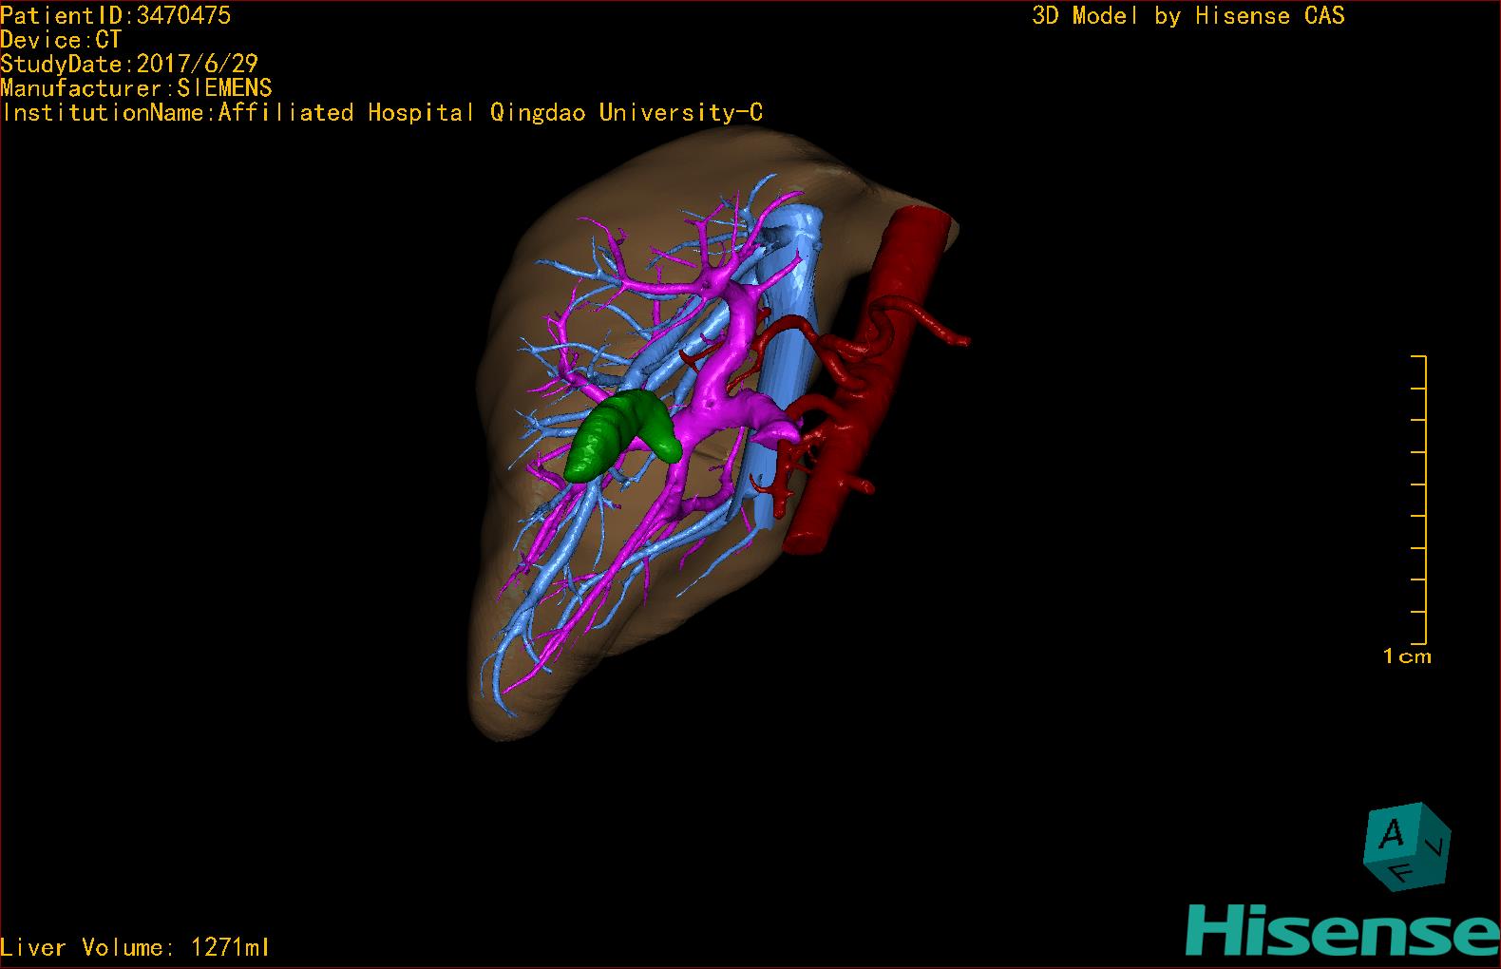Click the Manufacturer:SIEMENS text

(137, 88)
